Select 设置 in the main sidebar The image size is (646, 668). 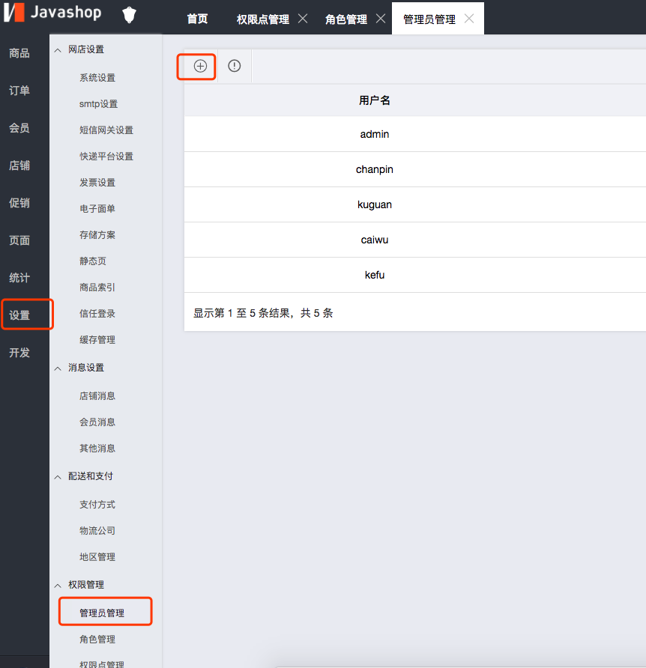coord(19,316)
